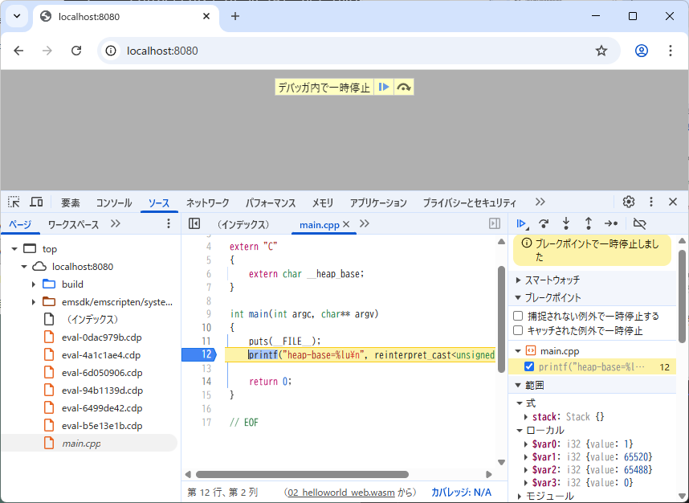Open the ネットワーク tab

tap(207, 202)
